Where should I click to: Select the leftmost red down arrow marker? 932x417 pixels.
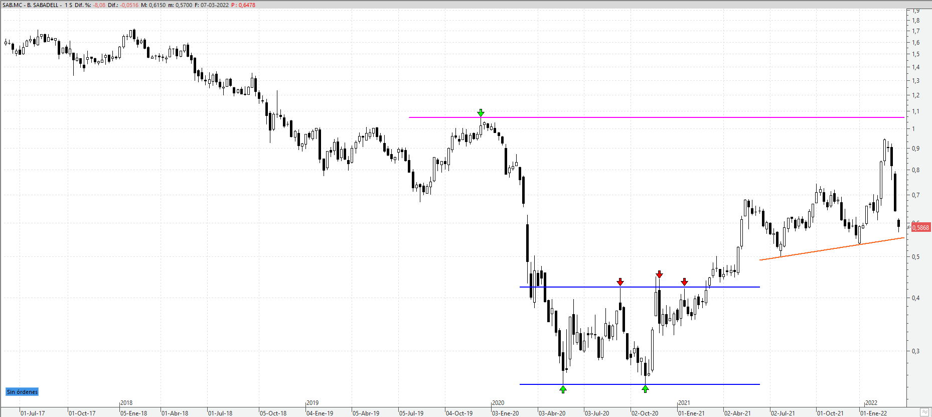[x=620, y=282]
